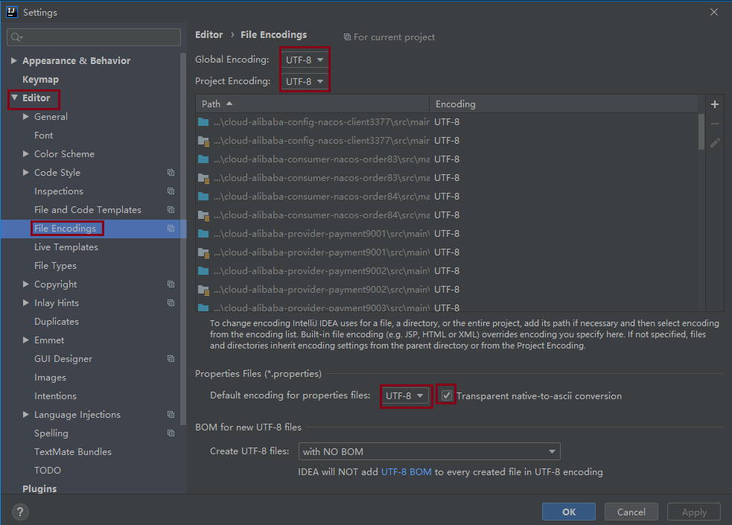Open default properties files encoding dropdown
Image resolution: width=732 pixels, height=525 pixels.
coord(405,395)
